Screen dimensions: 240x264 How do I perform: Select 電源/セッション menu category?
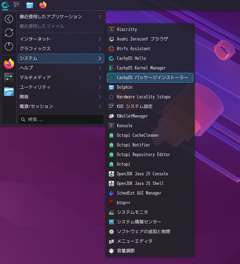[x=61, y=107]
